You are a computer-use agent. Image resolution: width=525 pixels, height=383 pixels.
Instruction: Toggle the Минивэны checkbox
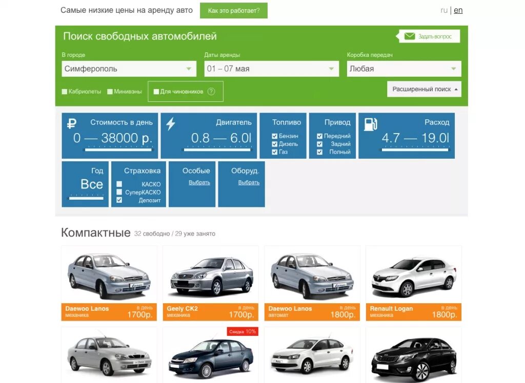point(110,92)
